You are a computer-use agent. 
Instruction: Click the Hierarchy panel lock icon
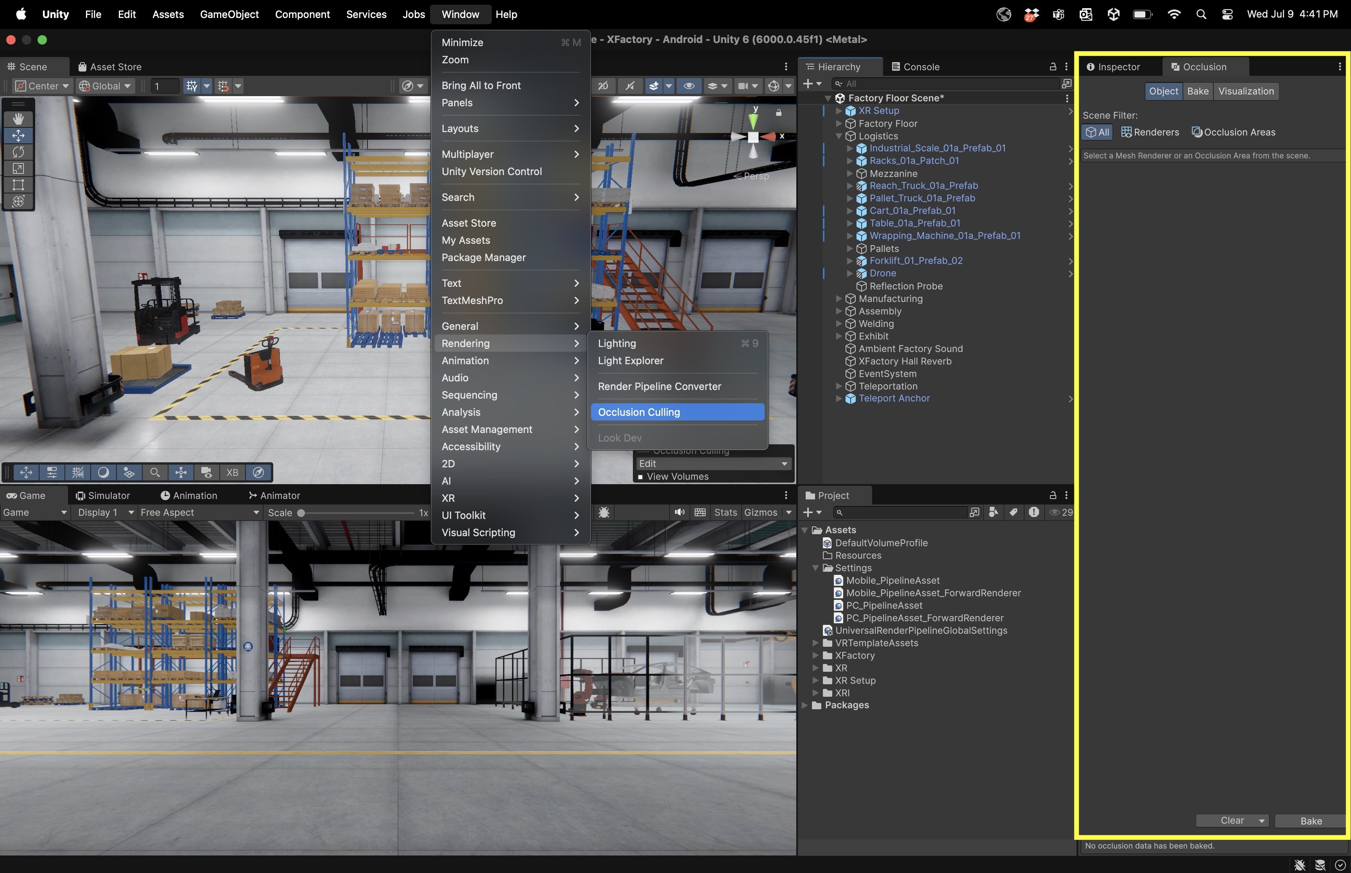1053,66
